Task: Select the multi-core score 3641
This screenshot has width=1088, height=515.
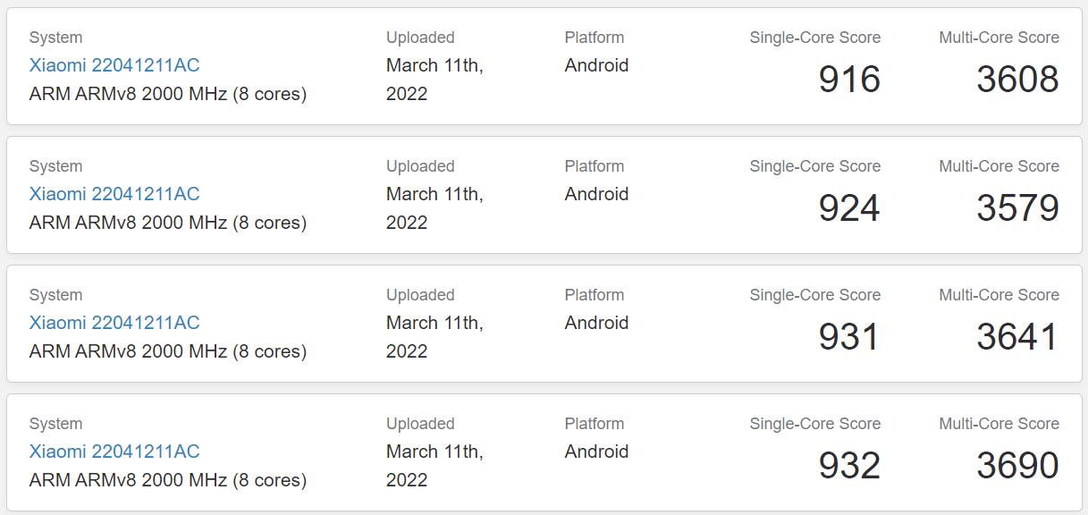Action: 1017,337
